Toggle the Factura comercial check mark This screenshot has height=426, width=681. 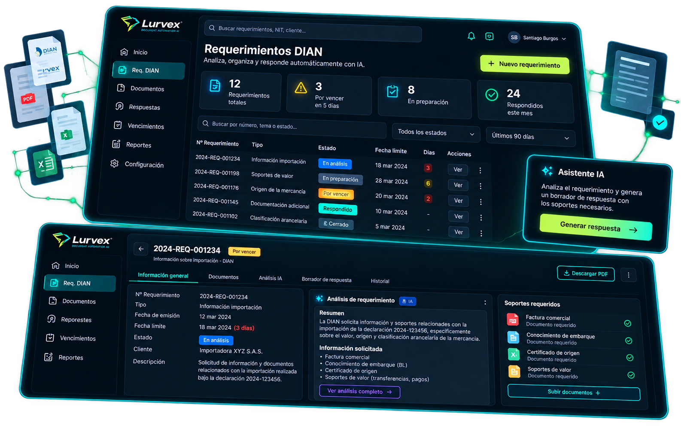(627, 323)
